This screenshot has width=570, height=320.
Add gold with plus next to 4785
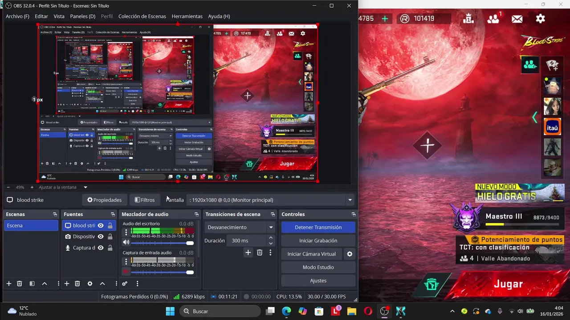385,19
